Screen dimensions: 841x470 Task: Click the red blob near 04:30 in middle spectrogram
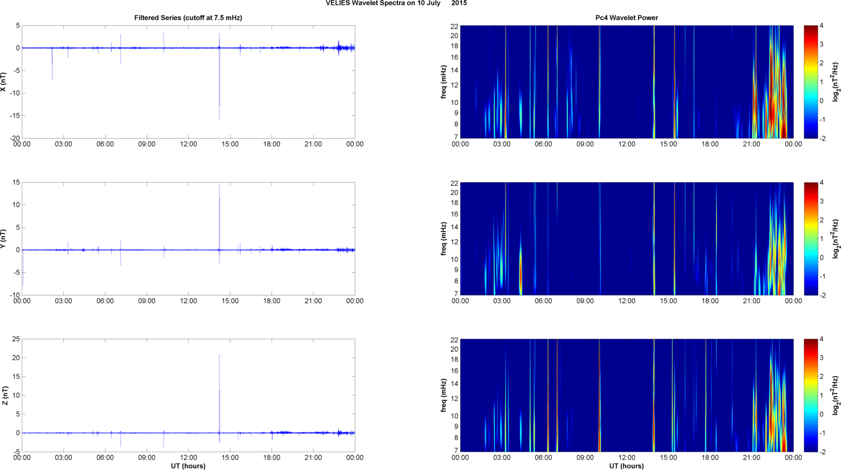[x=521, y=271]
